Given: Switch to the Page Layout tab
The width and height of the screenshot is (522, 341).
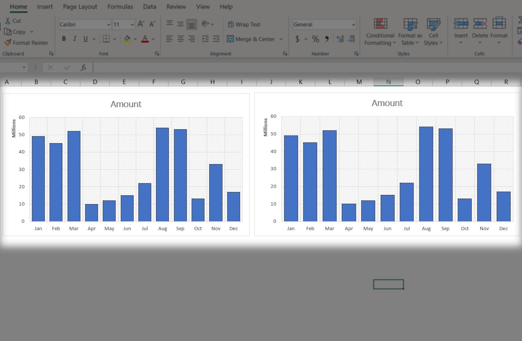Looking at the screenshot, I should tap(80, 7).
